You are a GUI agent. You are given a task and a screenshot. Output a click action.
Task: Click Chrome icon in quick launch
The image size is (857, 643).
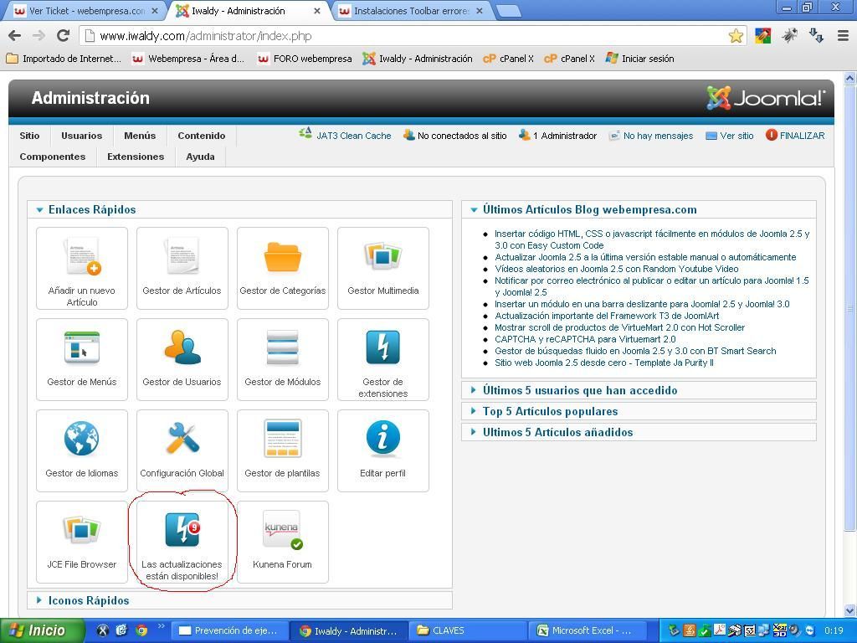(x=141, y=630)
